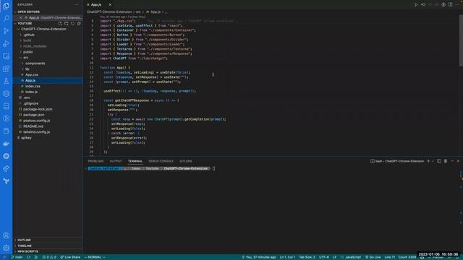This screenshot has height=260, width=463.
Task: Change language mode JavaScript in status bar
Action: (x=353, y=257)
